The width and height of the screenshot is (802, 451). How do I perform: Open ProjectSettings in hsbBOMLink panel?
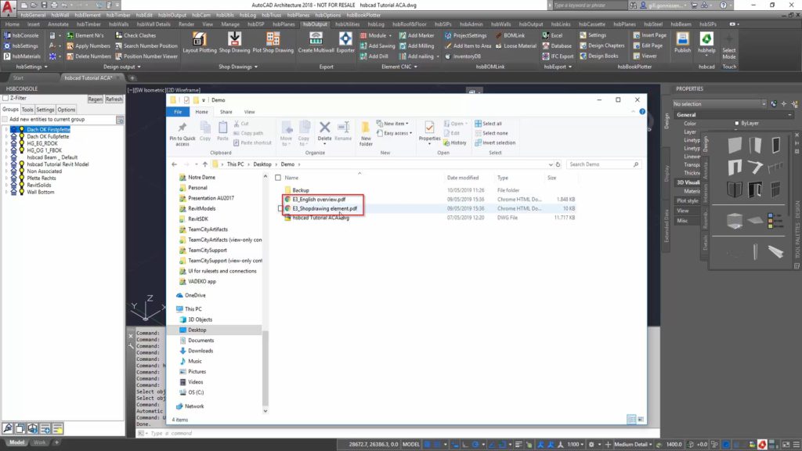[x=465, y=35]
